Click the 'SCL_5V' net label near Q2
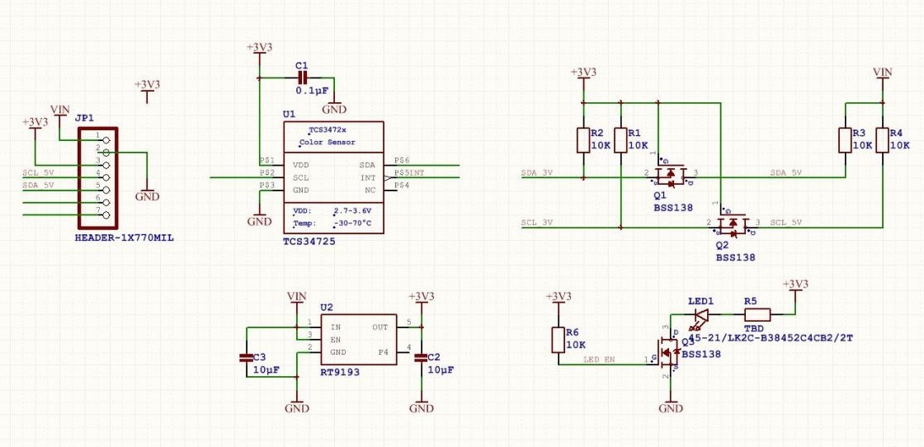Image resolution: width=924 pixels, height=447 pixels. [786, 223]
